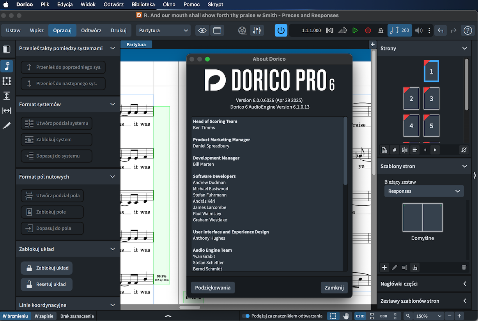This screenshot has width=478, height=321.
Task: Toggle the metronome click
Action: 381,30
